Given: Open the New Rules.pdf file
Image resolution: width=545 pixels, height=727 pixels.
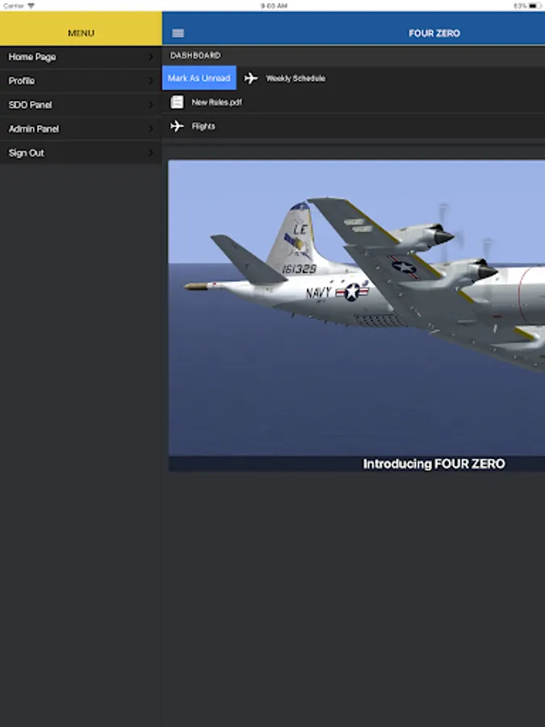Looking at the screenshot, I should [x=216, y=103].
